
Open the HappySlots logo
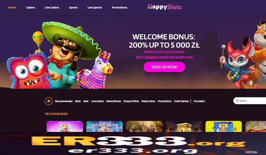pyautogui.click(x=164, y=7)
